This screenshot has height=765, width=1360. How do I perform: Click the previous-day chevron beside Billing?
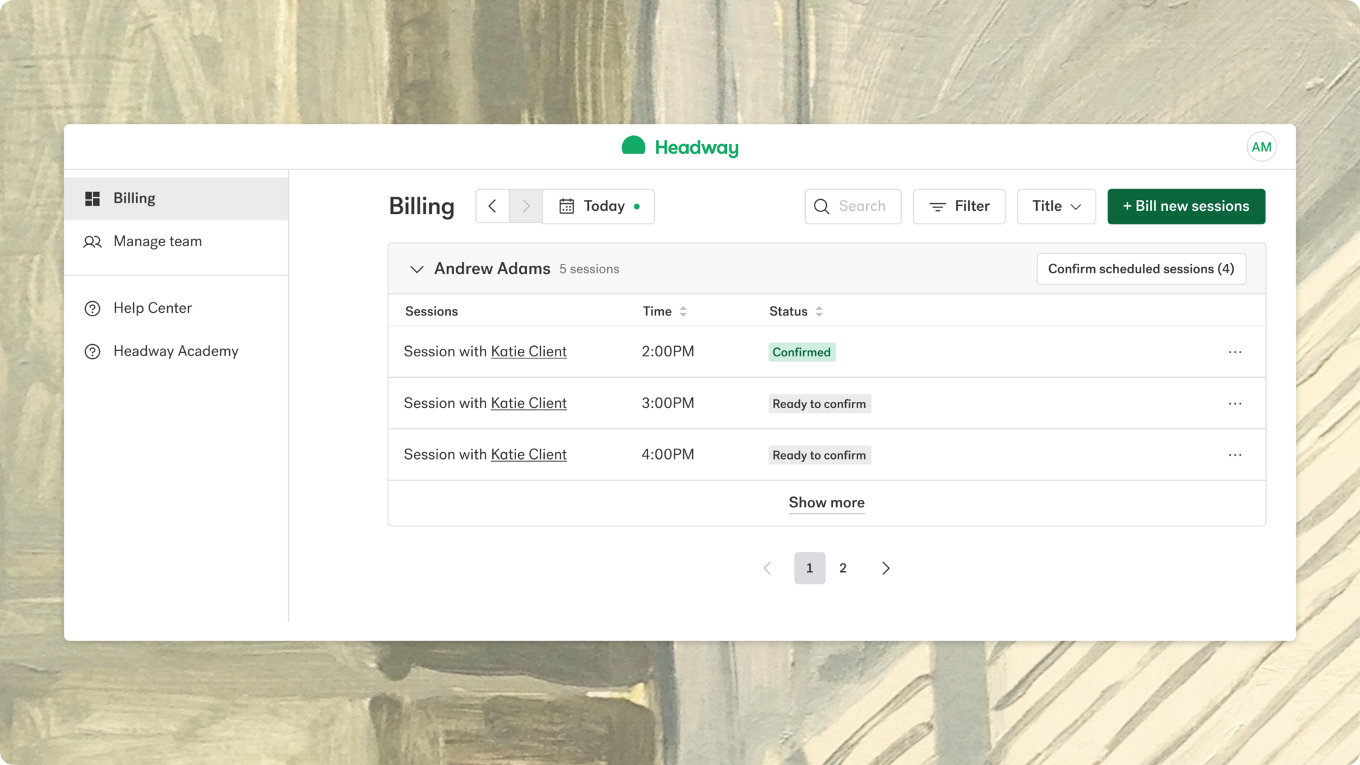point(492,206)
